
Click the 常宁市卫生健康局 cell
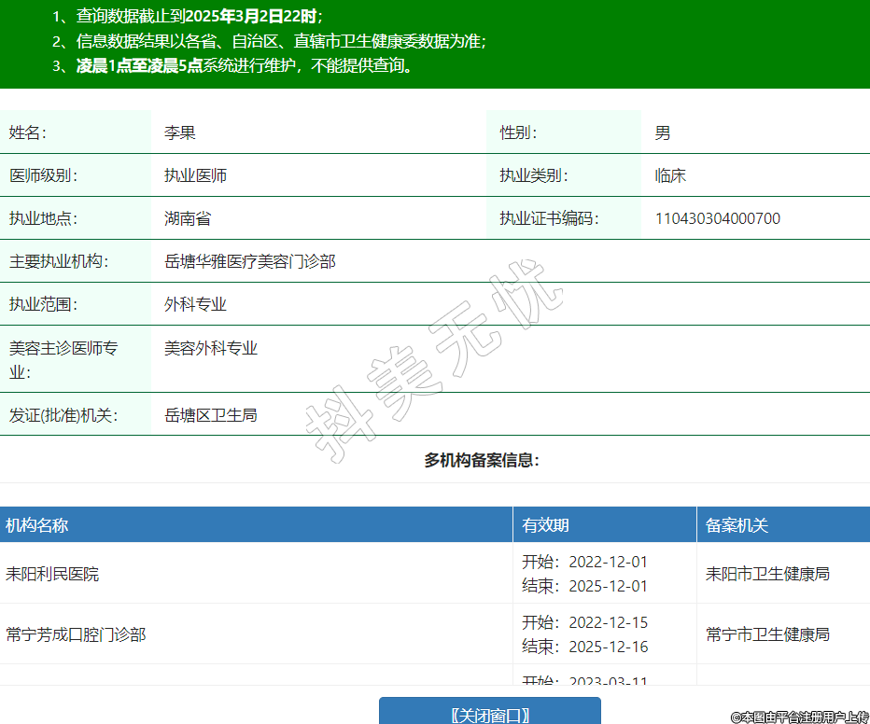[x=767, y=634]
